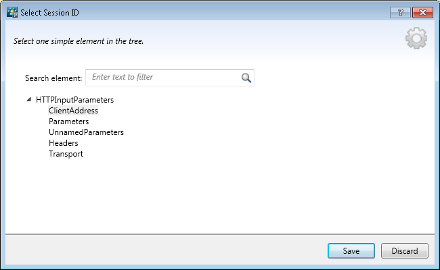This screenshot has height=270, width=440.
Task: Select ClientAddress in the tree
Action: [x=73, y=110]
